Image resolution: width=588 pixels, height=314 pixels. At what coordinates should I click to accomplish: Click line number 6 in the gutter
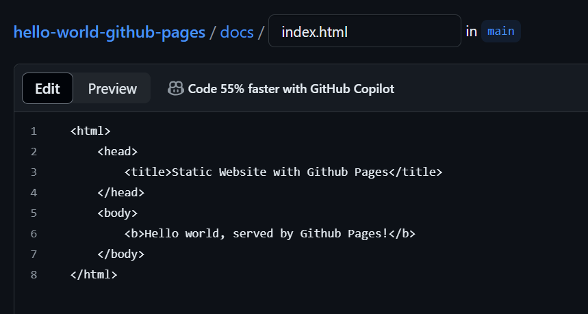tap(34, 234)
